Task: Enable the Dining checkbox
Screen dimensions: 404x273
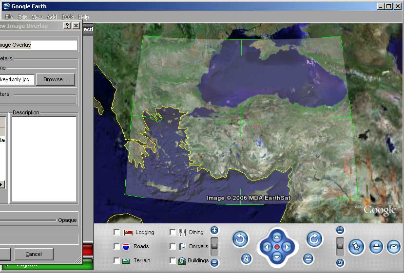Action: click(x=173, y=232)
